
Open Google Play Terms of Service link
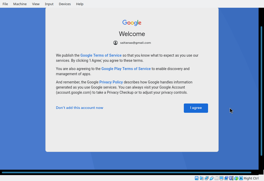(x=126, y=69)
